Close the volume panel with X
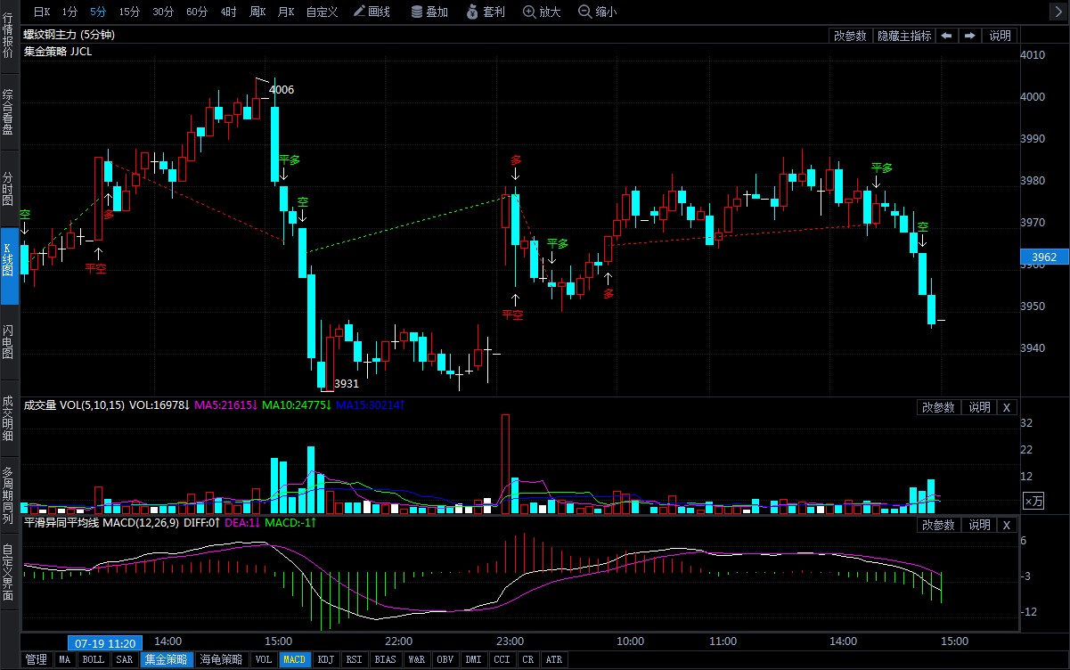1070x670 pixels. point(1006,407)
